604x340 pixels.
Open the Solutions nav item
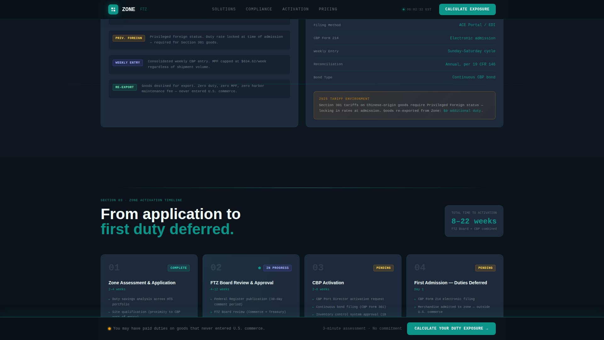[x=224, y=9]
